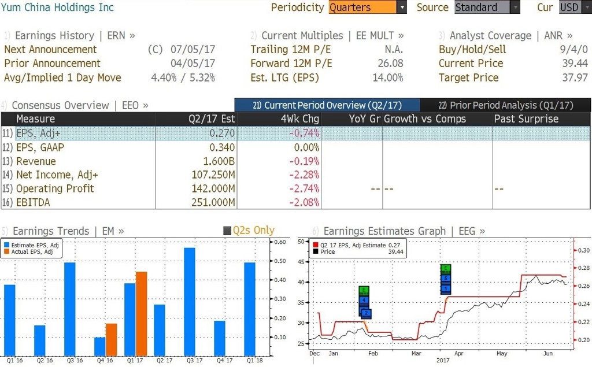Image resolution: width=592 pixels, height=367 pixels.
Task: Click the red Q2 17 EPS estimate swatch
Action: click(316, 245)
